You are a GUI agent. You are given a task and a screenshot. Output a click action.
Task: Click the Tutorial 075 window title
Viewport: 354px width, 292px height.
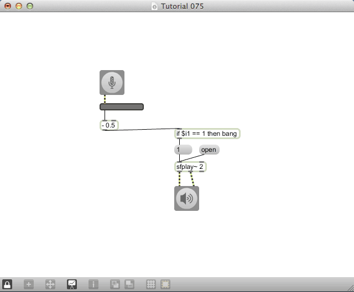181,7
